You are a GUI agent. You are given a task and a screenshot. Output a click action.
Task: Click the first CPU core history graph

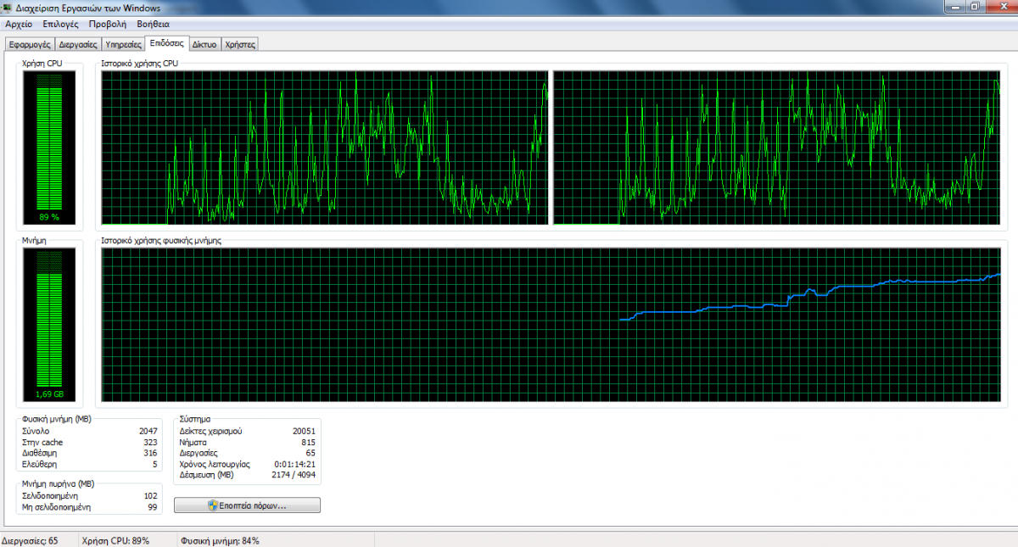coord(325,148)
